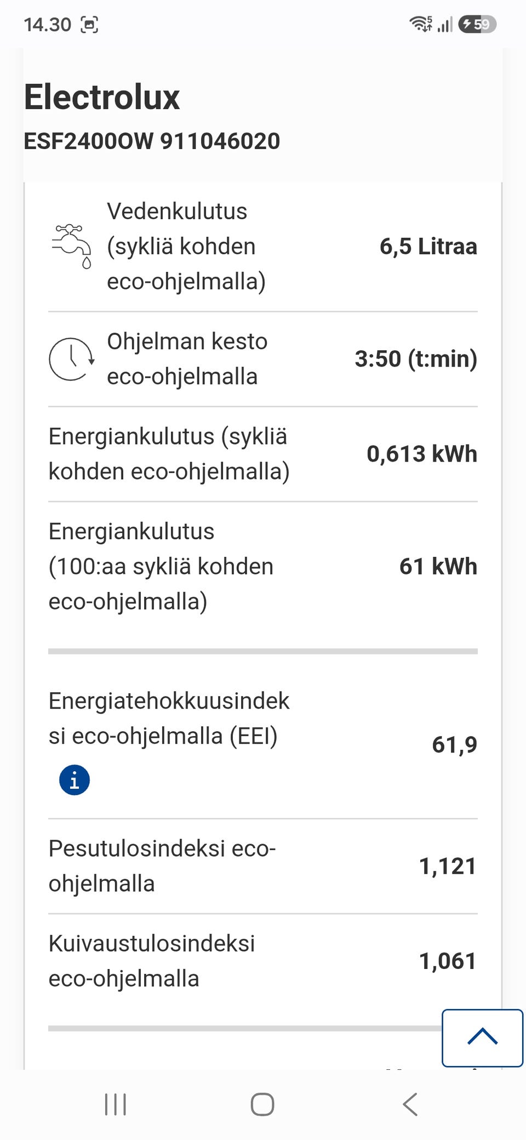The height and width of the screenshot is (1140, 526).
Task: Tap the EEI value 61,9
Action: coord(454,745)
